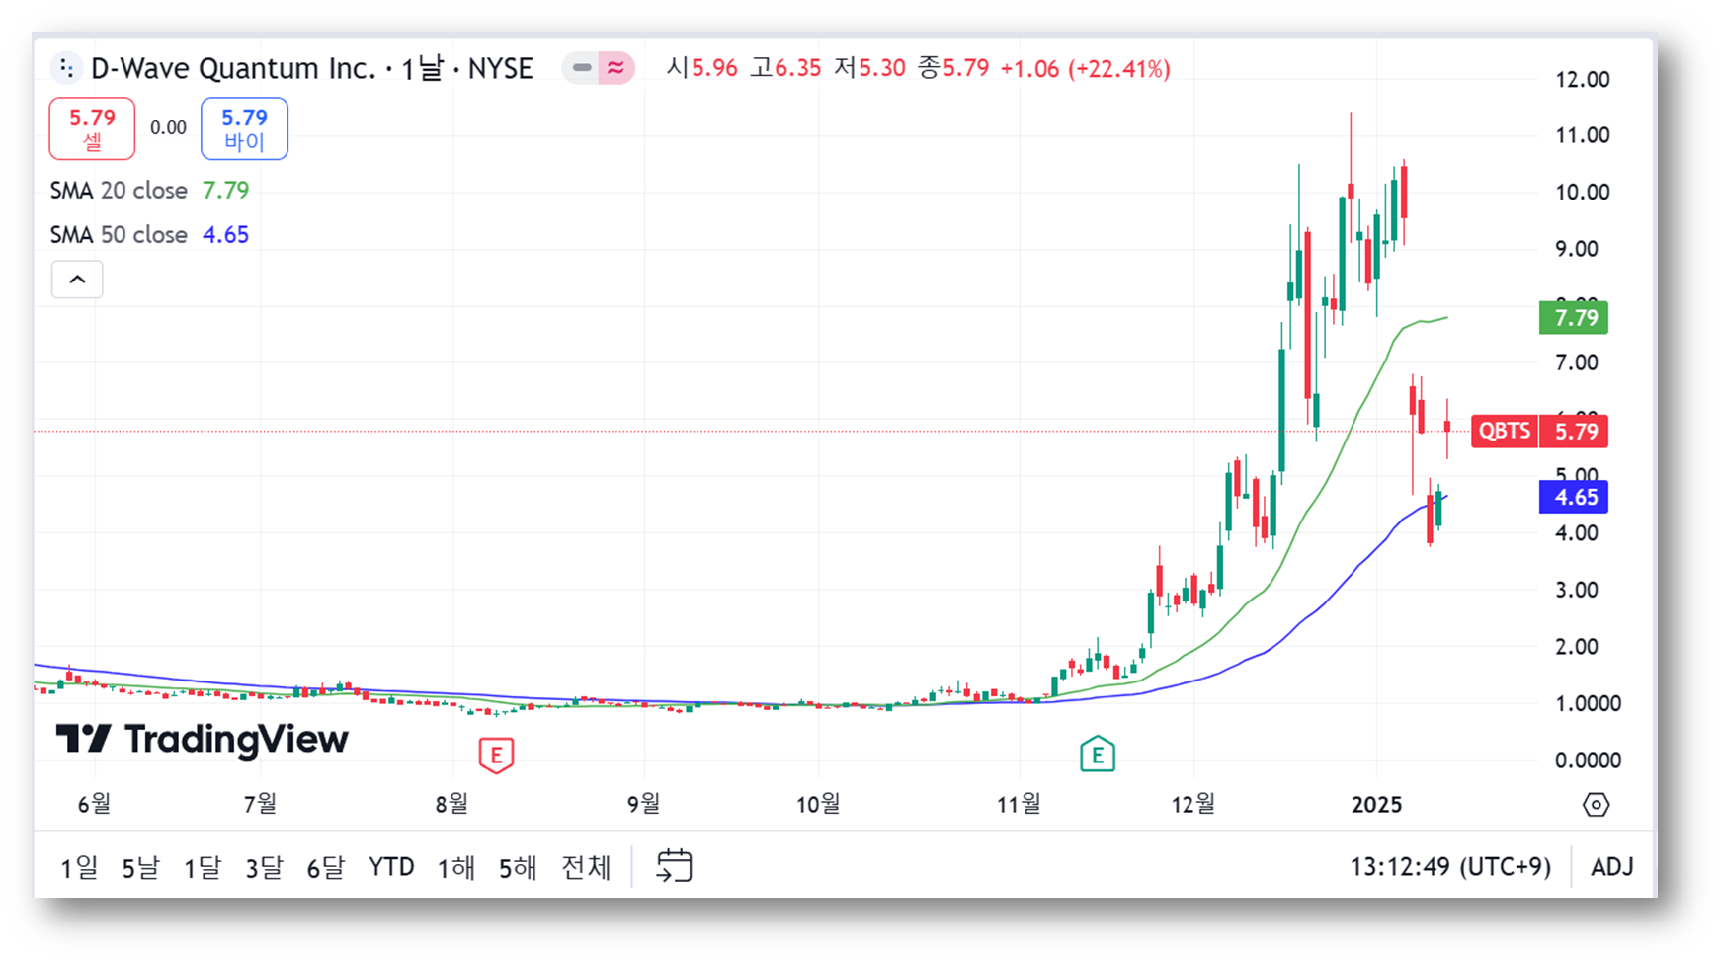Click the blue 4.65 SMA price label
This screenshot has width=1722, height=962.
coord(1574,497)
